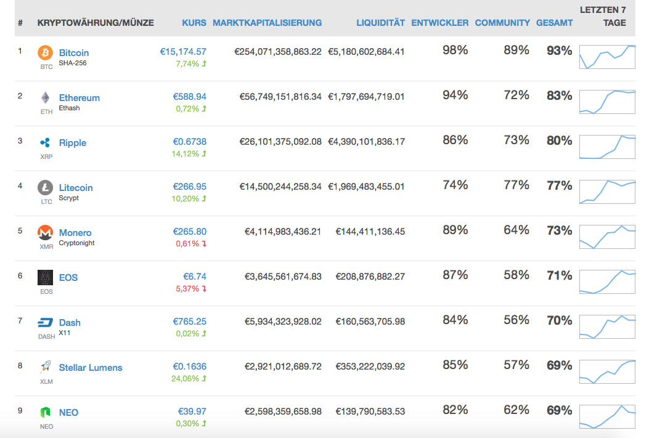
Task: Click the Monero logo icon
Action: (46, 232)
